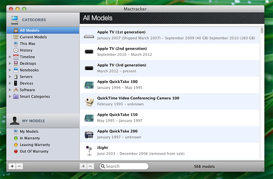The width and height of the screenshot is (273, 179).
Task: Click the orange Leaving Warranty indicator
Action: click(16, 145)
